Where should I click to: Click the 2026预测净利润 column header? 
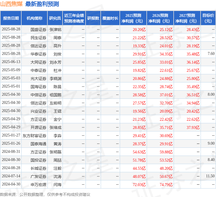click(x=160, y=18)
